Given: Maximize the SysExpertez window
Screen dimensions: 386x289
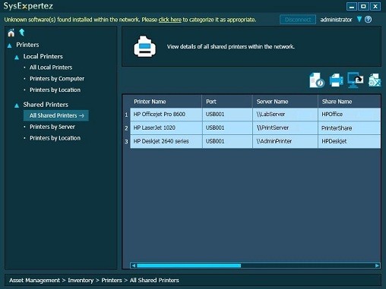Looking at the screenshot, I should (363, 6).
